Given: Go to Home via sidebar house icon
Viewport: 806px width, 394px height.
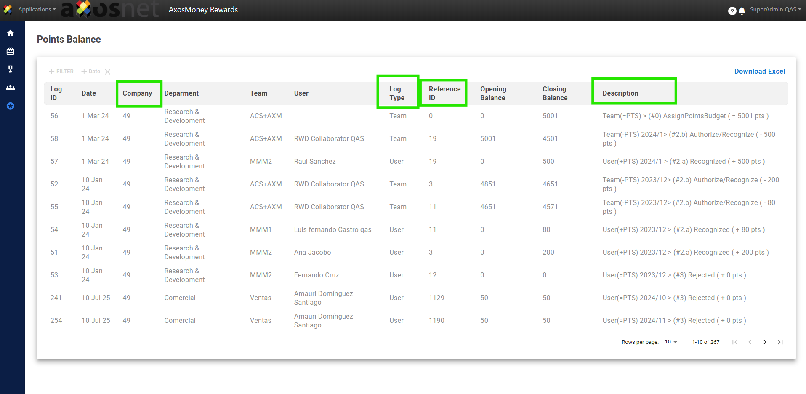Looking at the screenshot, I should click(11, 33).
